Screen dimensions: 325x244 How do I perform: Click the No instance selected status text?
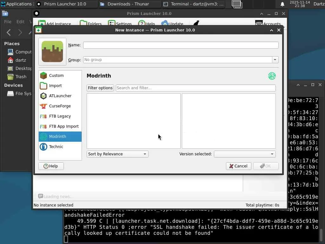pyautogui.click(x=53, y=205)
